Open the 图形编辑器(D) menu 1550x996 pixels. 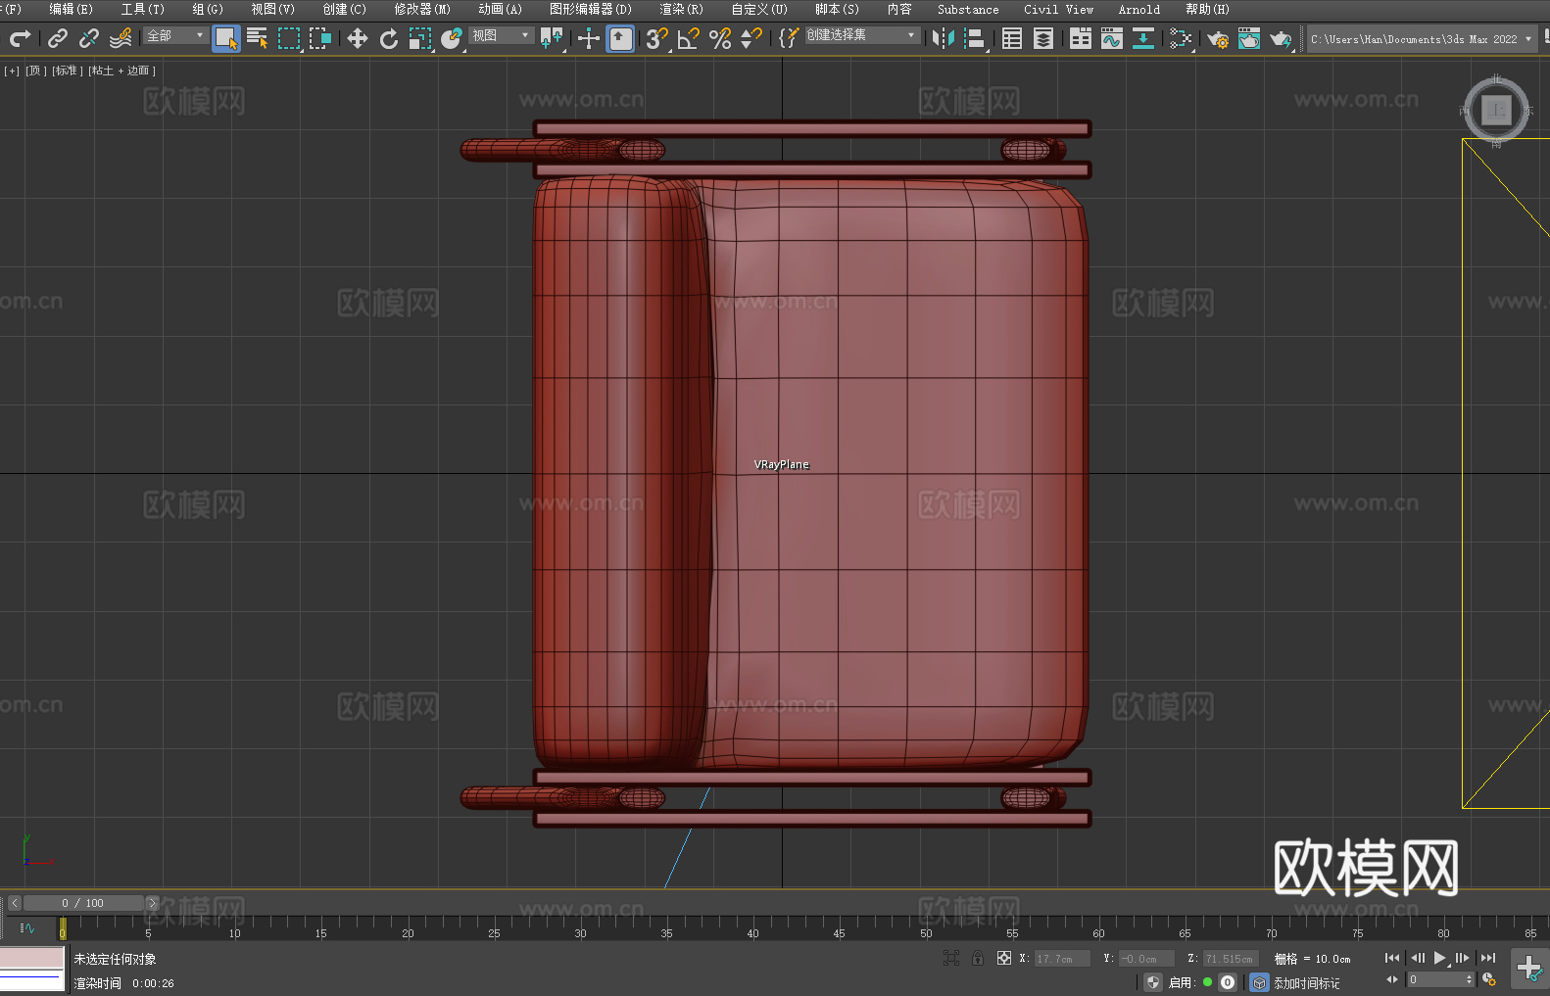(590, 9)
